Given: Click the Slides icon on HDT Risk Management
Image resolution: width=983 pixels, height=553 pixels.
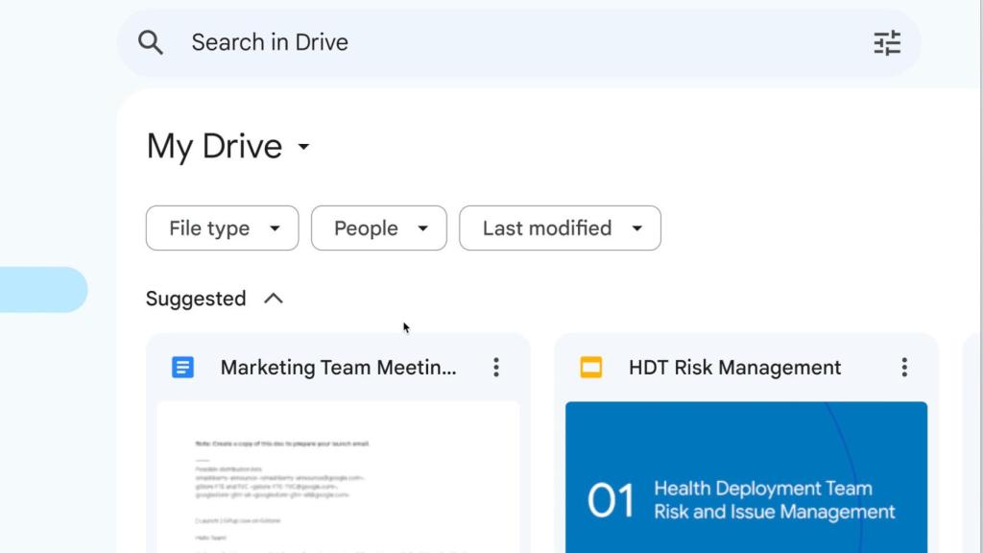Looking at the screenshot, I should coord(591,368).
